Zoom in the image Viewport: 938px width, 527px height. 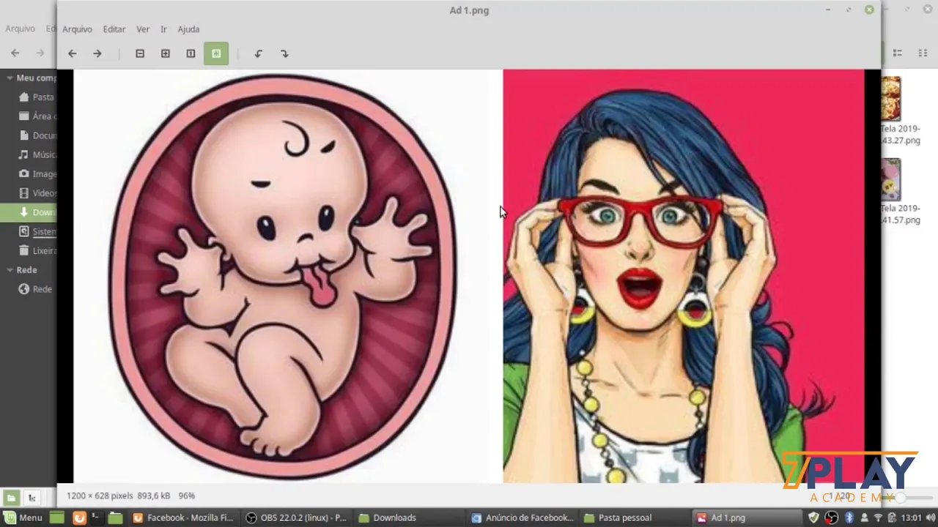[x=165, y=53]
